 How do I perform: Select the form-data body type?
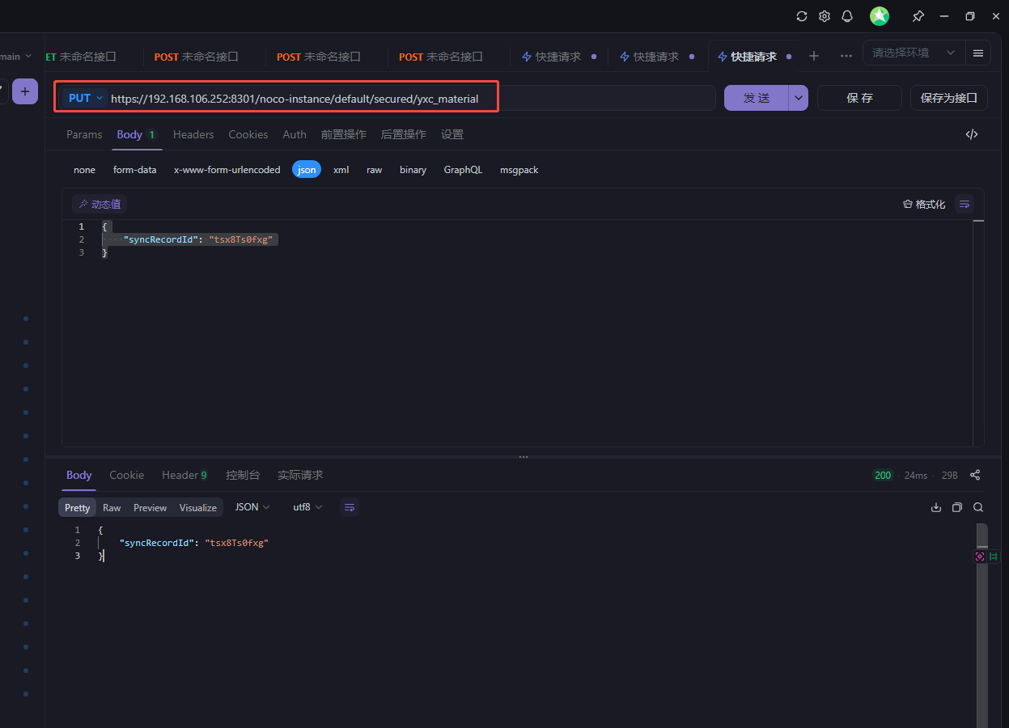click(134, 170)
